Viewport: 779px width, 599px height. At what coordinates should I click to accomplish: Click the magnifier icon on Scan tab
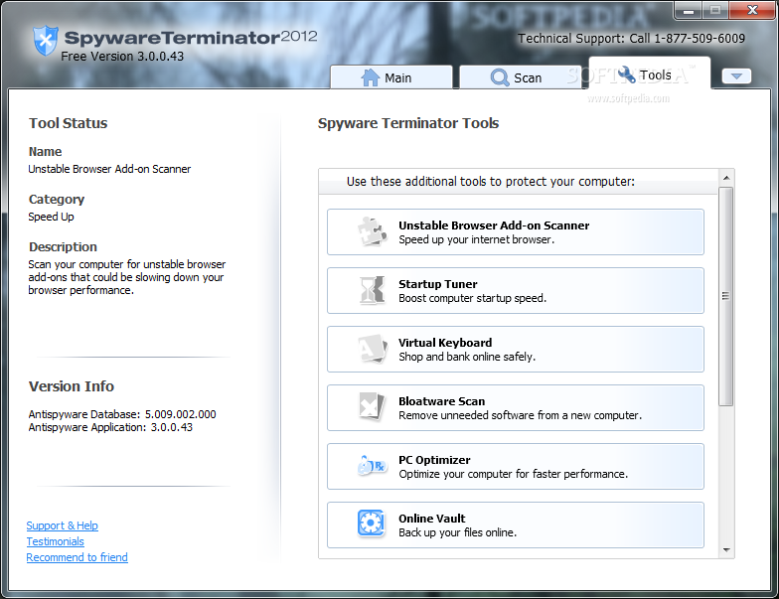499,77
